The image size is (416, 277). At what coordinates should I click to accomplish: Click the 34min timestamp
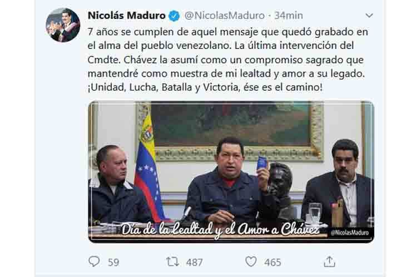coord(289,16)
